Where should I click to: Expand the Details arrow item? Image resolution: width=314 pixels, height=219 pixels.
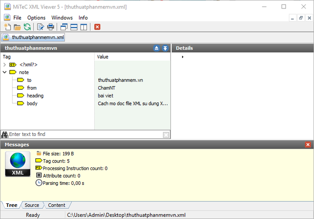(x=183, y=57)
